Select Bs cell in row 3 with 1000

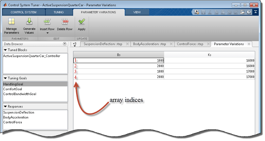[119, 71]
